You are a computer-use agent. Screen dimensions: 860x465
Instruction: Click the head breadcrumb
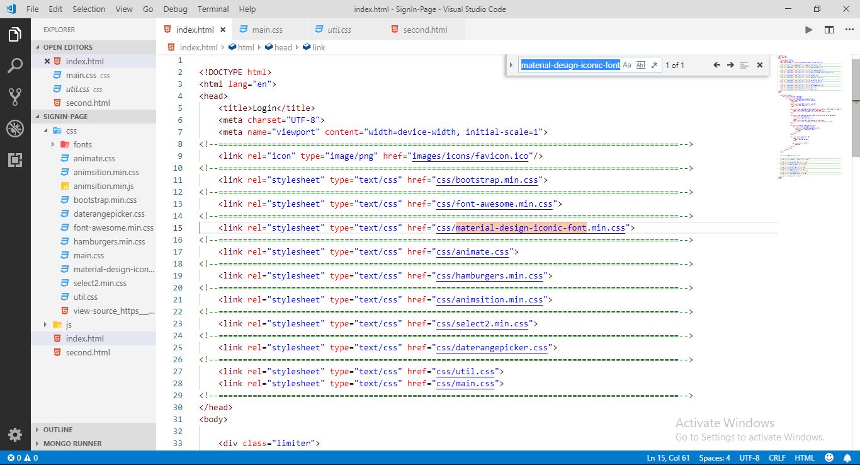[x=283, y=47]
